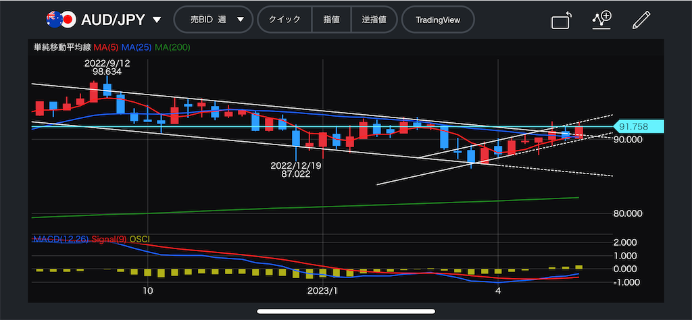Open the AUD/JPY currency pair selector
This screenshot has width=692, height=320.
point(121,20)
